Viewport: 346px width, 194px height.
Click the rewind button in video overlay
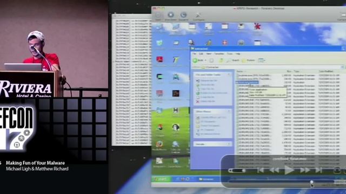(275, 170)
